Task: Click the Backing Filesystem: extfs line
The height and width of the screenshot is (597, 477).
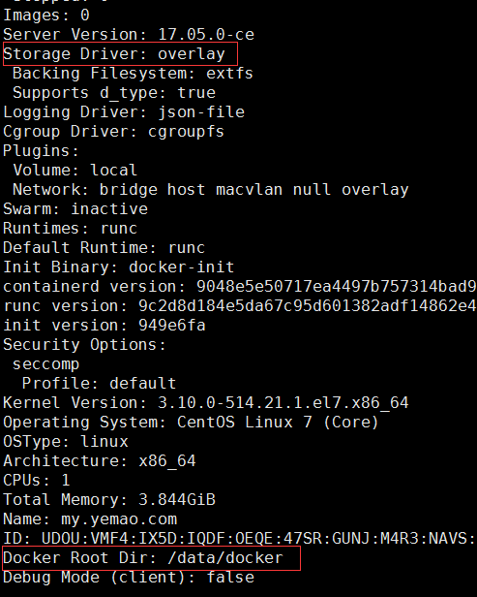Action: (133, 73)
